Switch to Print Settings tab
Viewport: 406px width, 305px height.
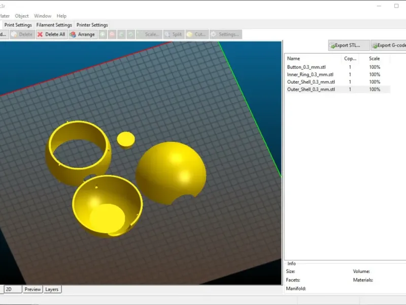click(18, 25)
